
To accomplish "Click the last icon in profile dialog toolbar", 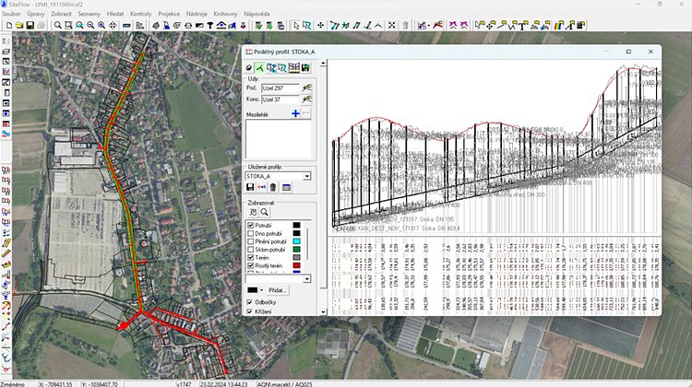I will point(305,67).
